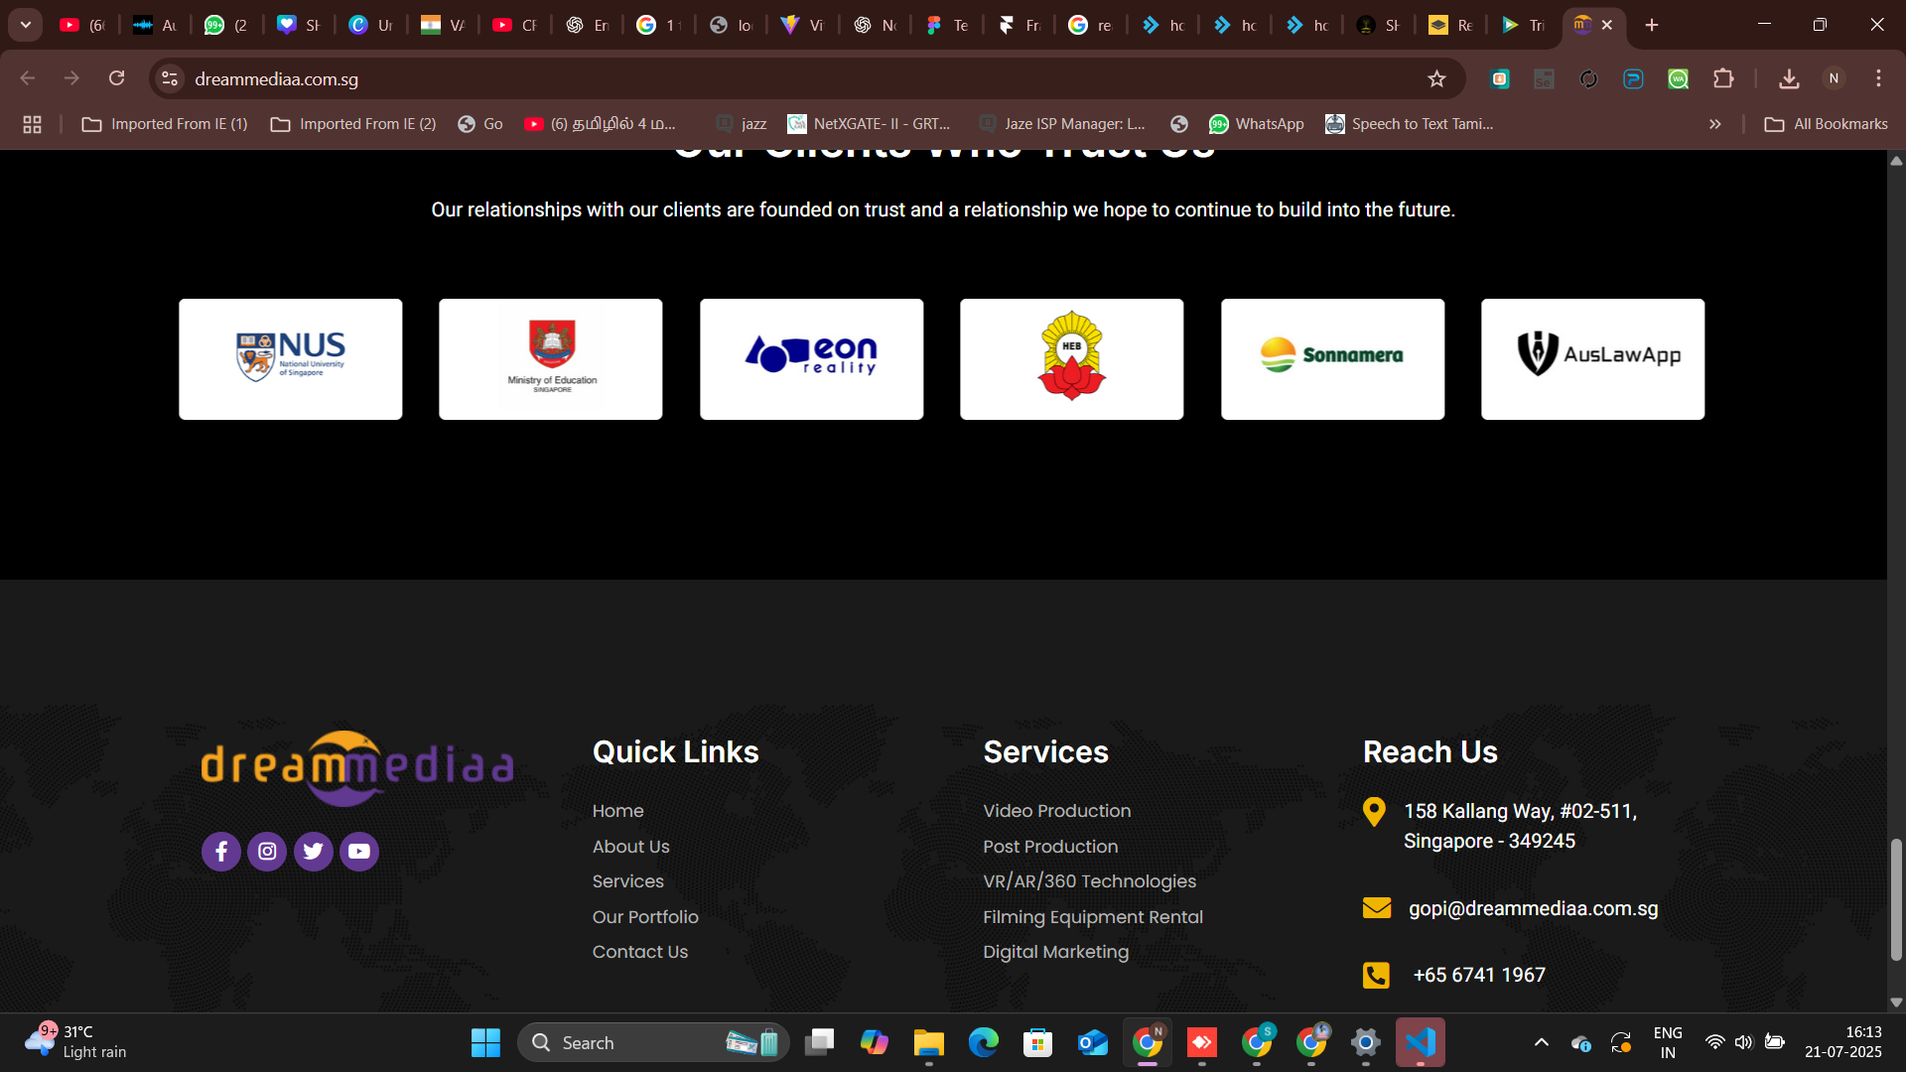Open the Instagram social icon in footer

tap(267, 852)
